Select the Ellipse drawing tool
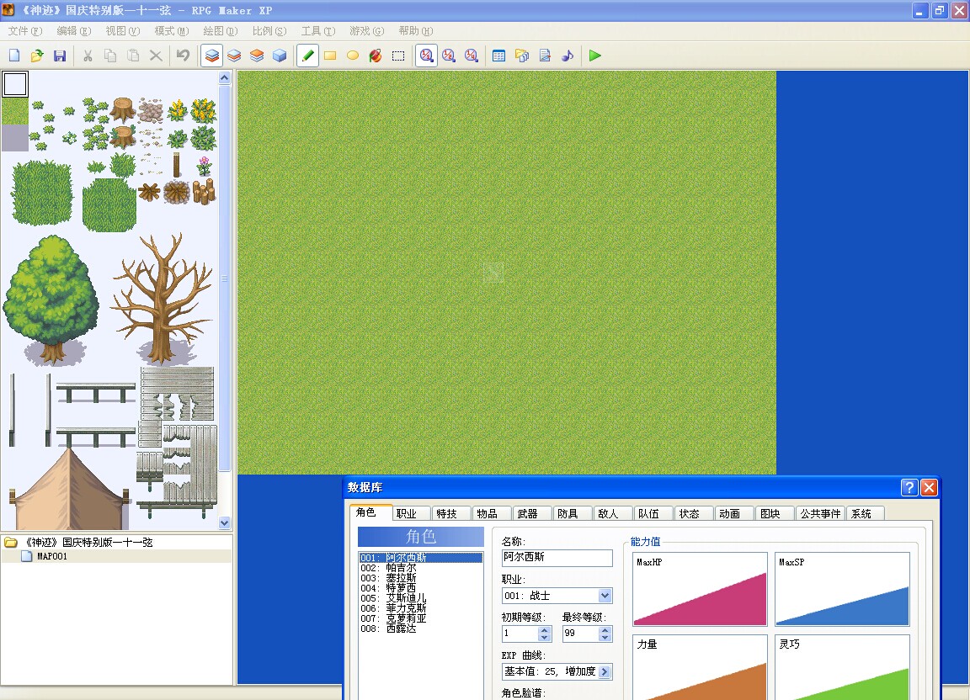This screenshot has height=700, width=970. [353, 56]
